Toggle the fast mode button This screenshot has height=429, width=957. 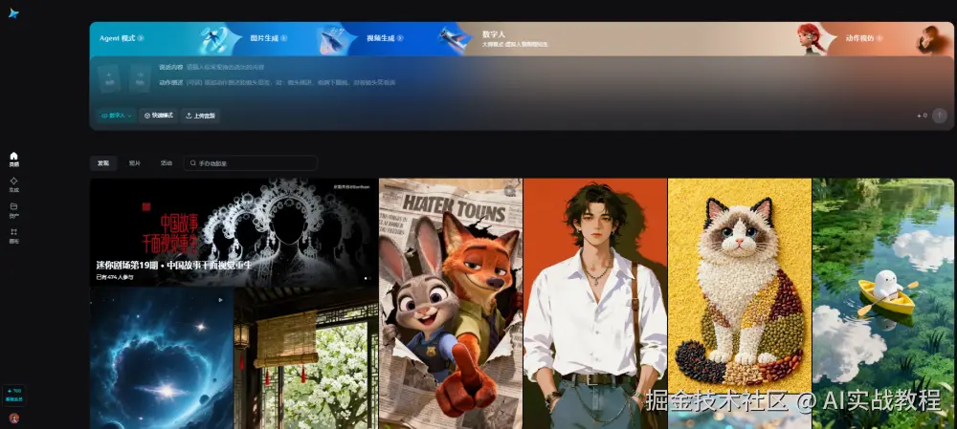point(159,116)
